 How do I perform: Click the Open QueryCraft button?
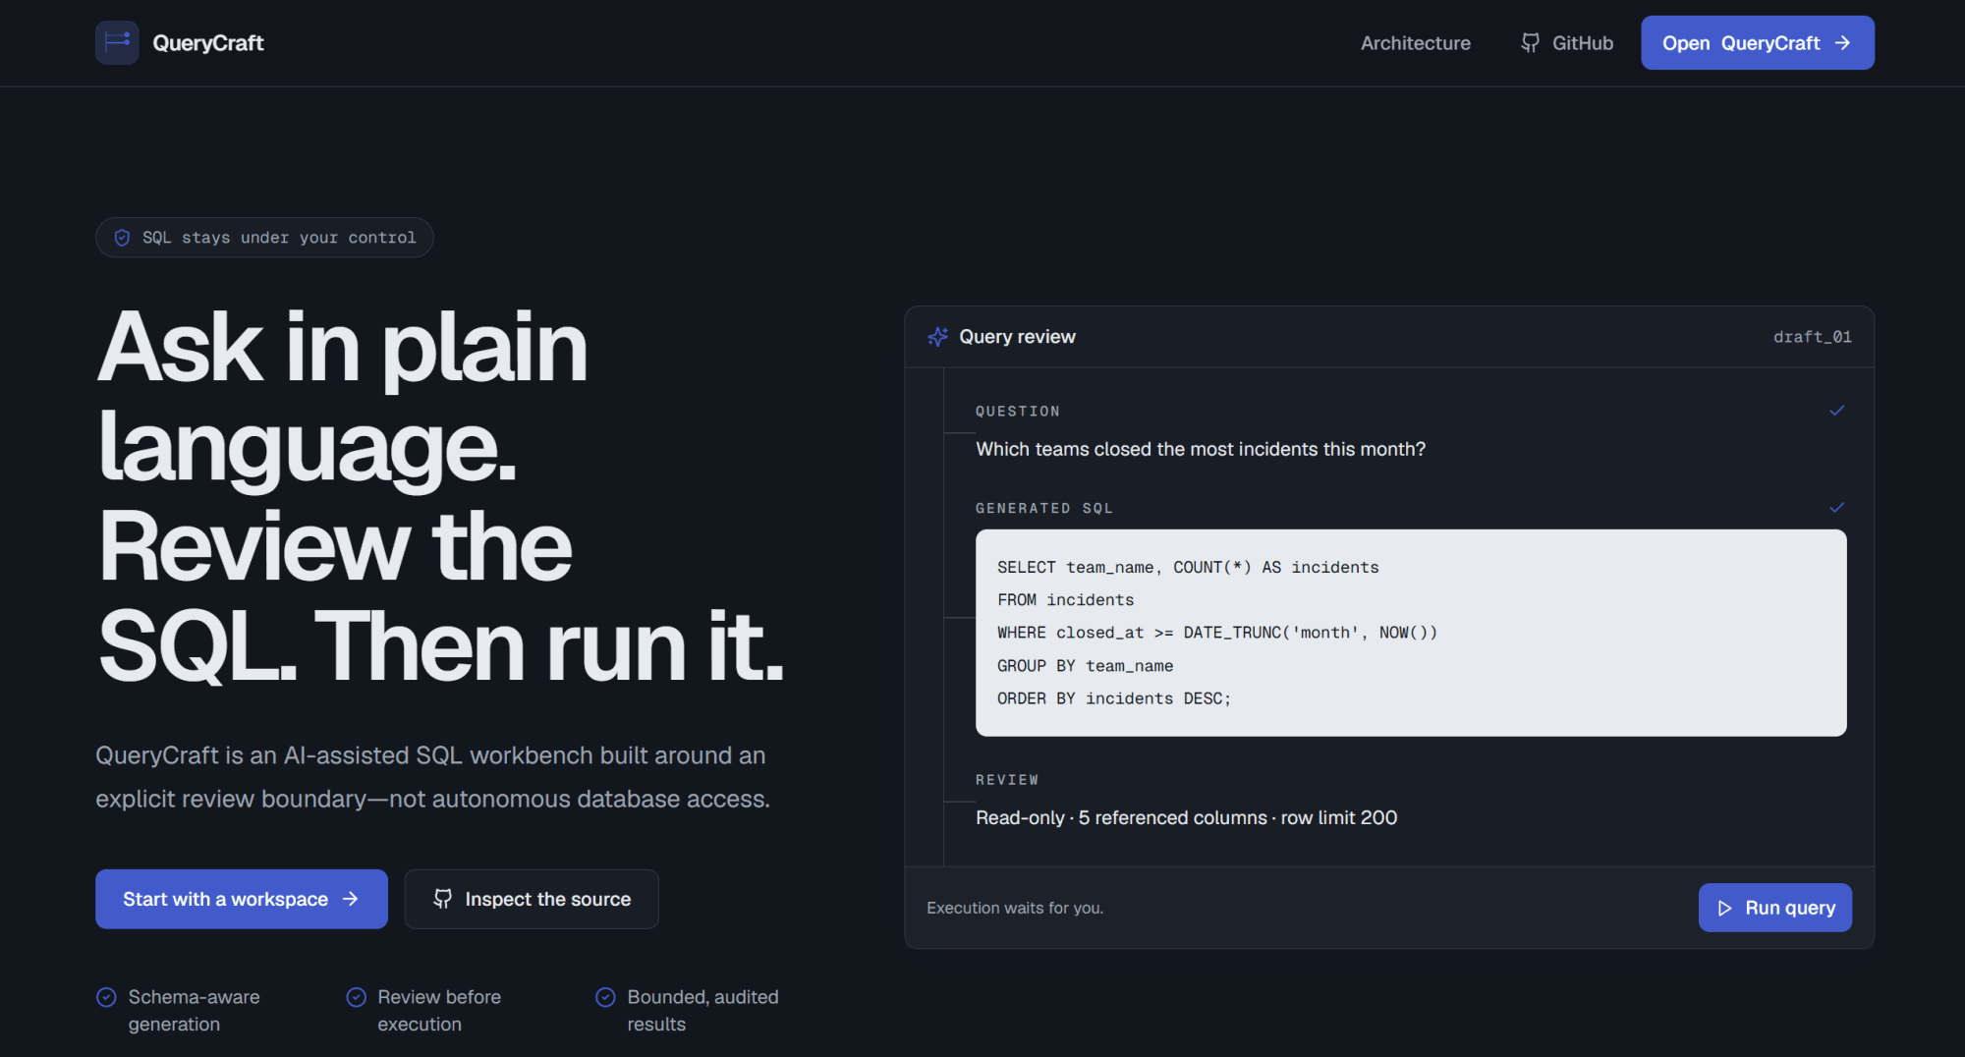click(1758, 42)
